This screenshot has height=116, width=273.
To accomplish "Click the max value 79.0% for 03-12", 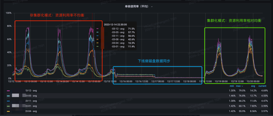I will [x=242, y=90].
